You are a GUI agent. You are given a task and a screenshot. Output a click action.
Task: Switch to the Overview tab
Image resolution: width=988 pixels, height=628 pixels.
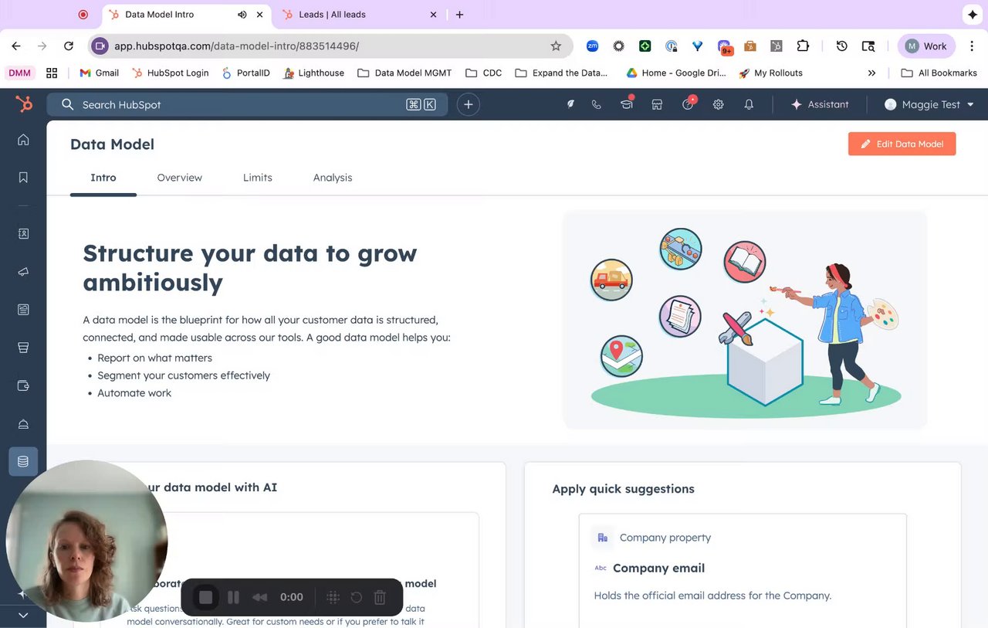point(179,178)
